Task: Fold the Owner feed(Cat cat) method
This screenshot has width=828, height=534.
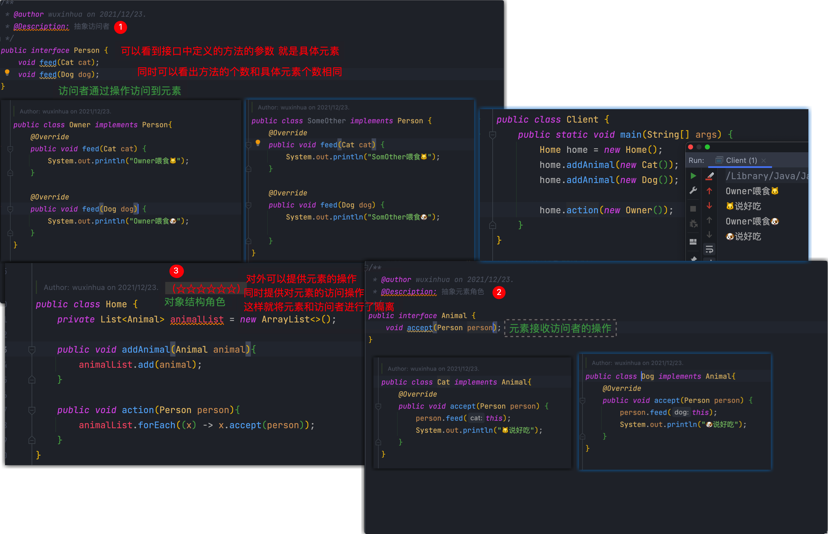Action: (10, 149)
